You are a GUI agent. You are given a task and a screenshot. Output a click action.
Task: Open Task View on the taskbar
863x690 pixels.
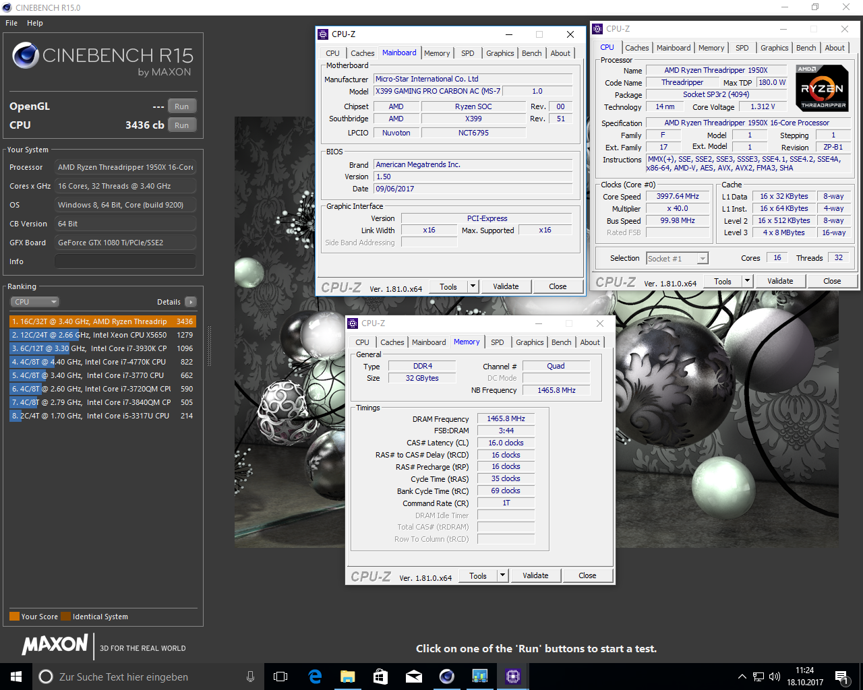pos(280,677)
